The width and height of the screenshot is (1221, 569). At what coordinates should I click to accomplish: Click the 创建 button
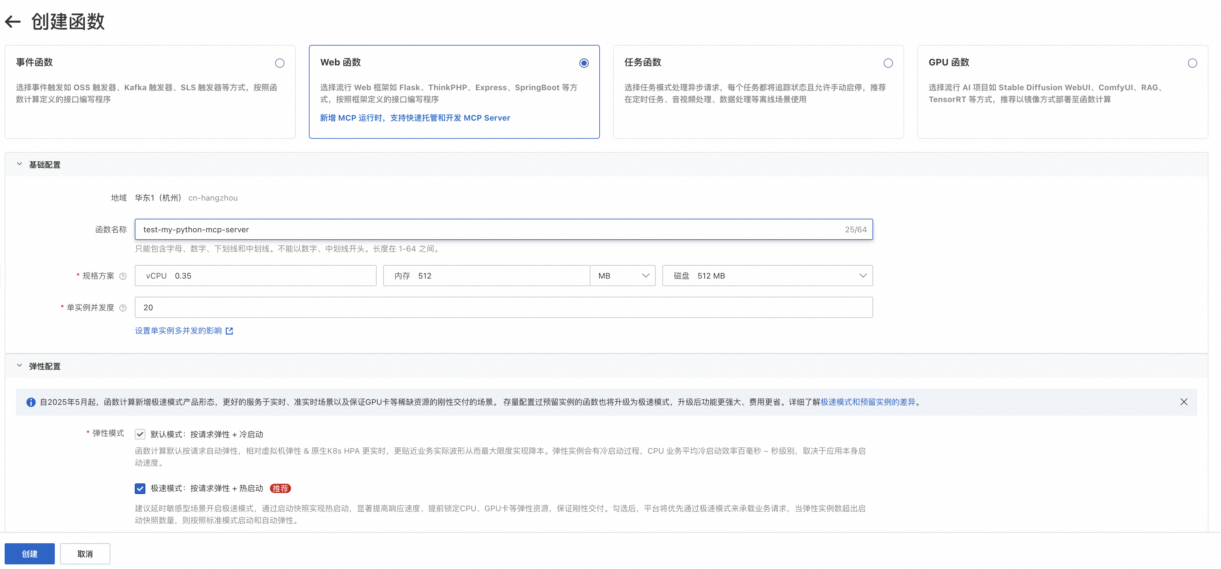[29, 554]
